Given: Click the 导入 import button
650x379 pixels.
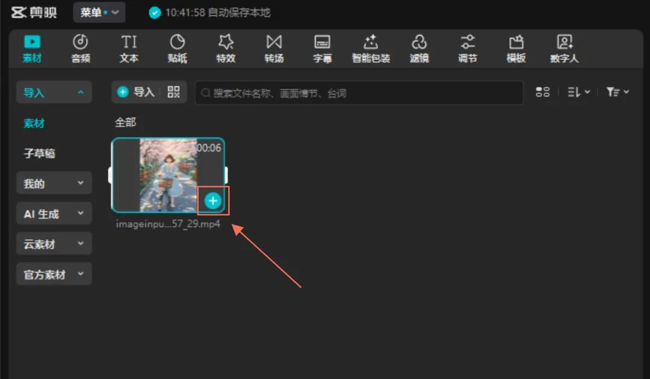Looking at the screenshot, I should pyautogui.click(x=137, y=92).
